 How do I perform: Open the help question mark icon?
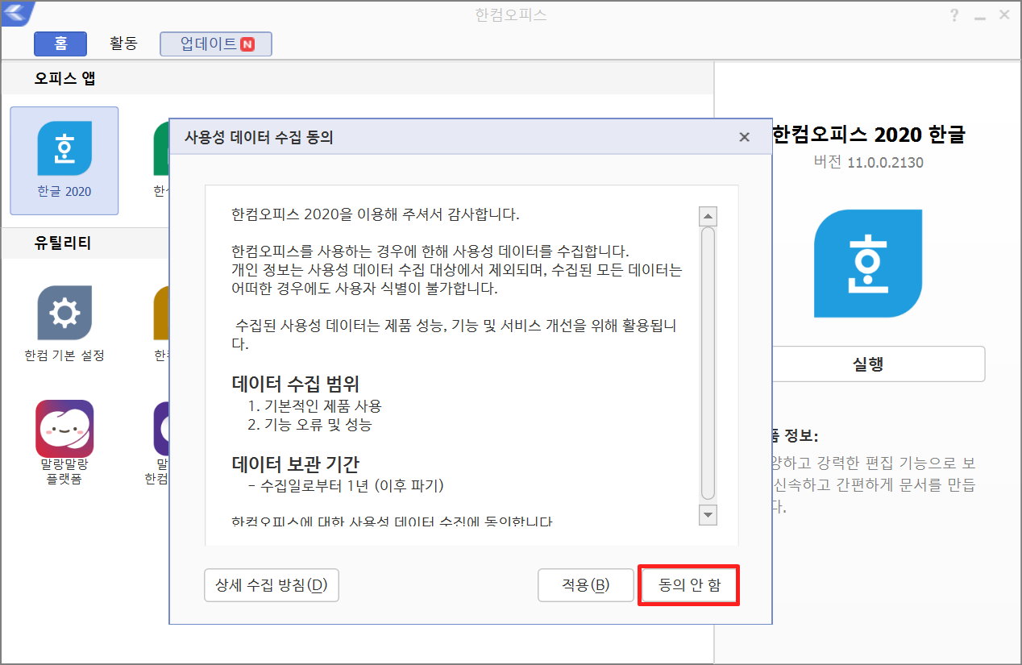pos(954,15)
